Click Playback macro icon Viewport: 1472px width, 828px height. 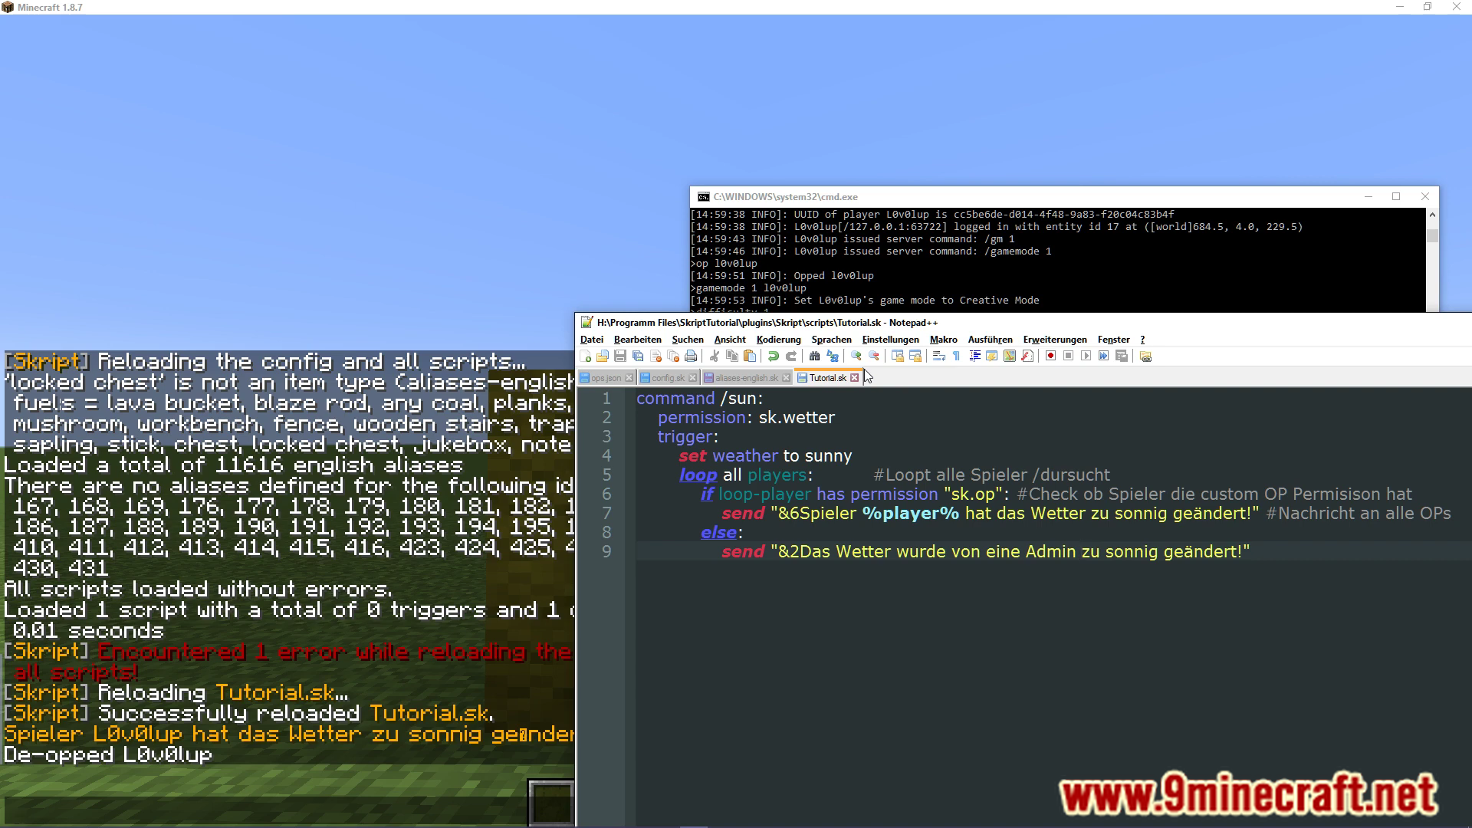1086,356
